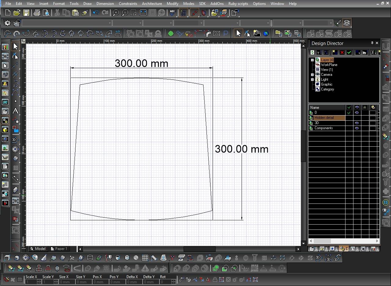Click the Paste clipboard icon

75,13
